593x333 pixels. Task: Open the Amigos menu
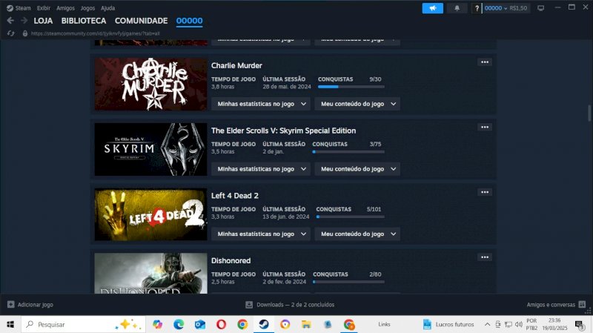(65, 8)
